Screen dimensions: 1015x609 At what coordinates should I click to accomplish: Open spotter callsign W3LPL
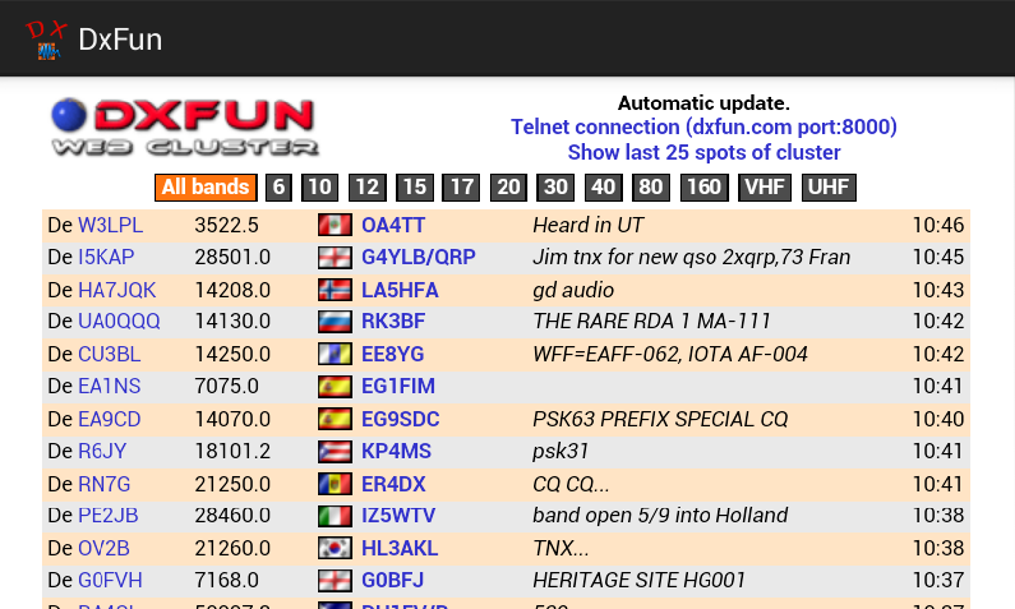pos(110,225)
